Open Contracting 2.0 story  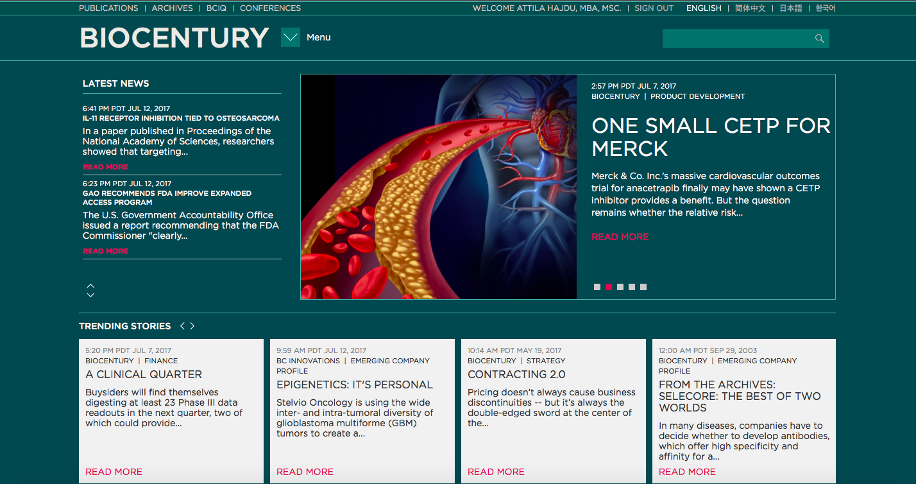pos(516,374)
